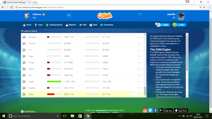
Task: Click the 11780/11786 value for Yasser
Action: 69,82
